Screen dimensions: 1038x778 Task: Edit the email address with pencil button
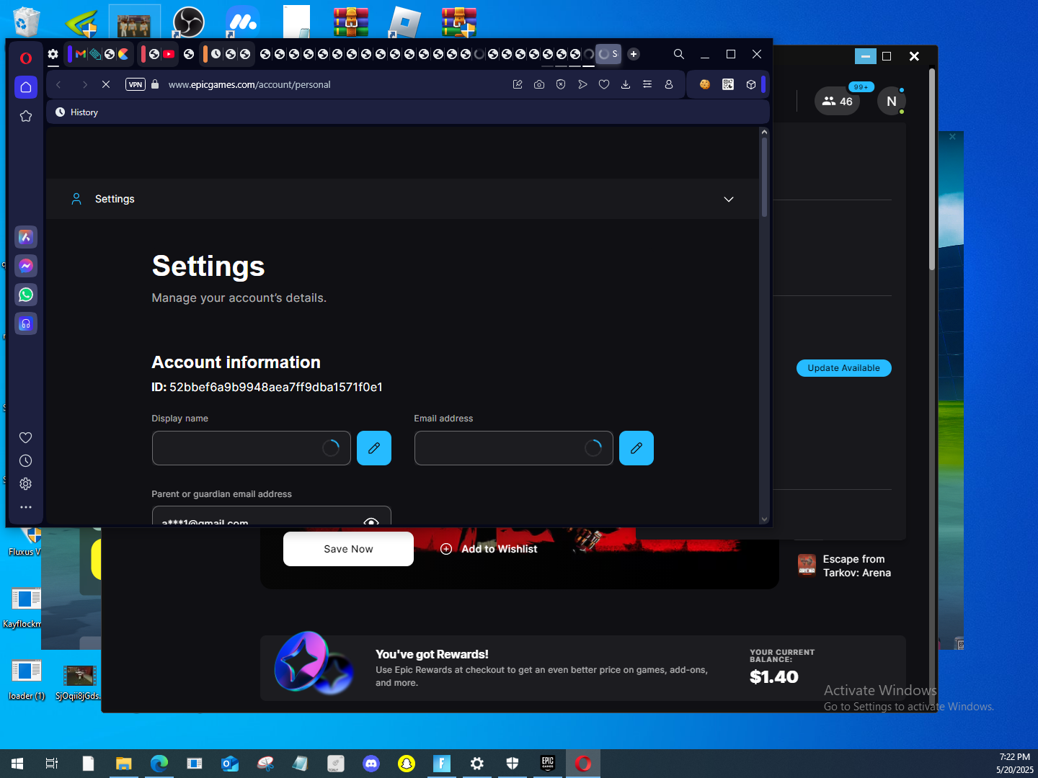[x=636, y=448]
